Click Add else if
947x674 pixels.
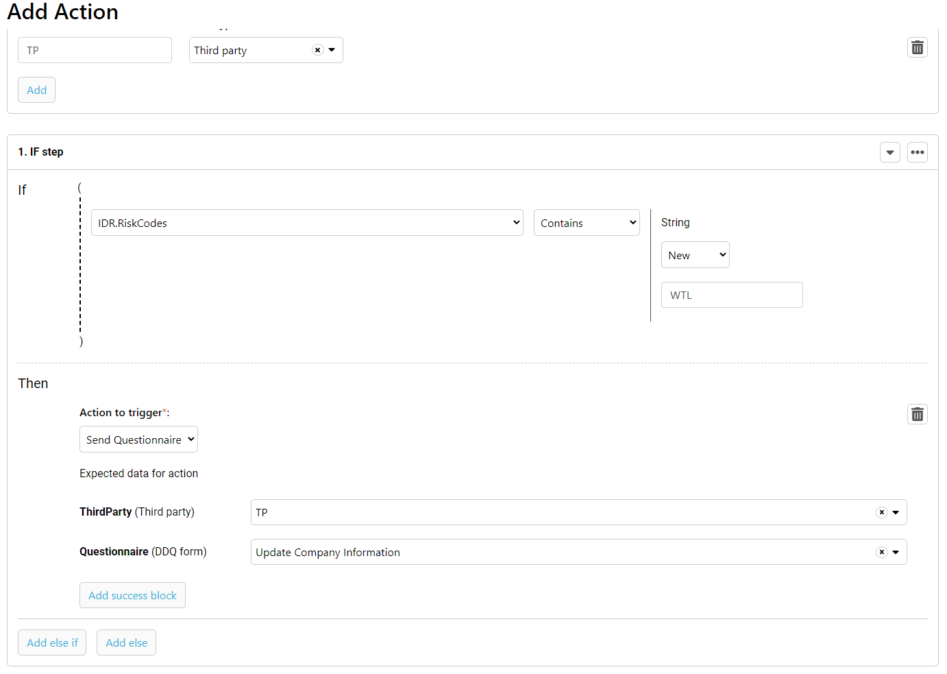pos(51,642)
